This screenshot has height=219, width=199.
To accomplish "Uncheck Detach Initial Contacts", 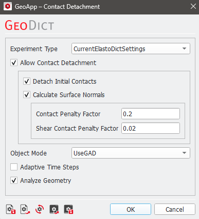I will pos(27,81).
